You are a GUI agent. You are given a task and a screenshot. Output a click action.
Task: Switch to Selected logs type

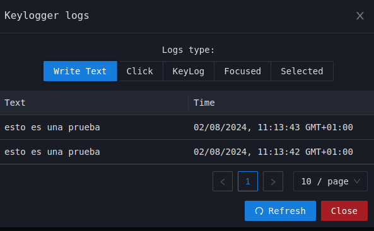click(302, 71)
